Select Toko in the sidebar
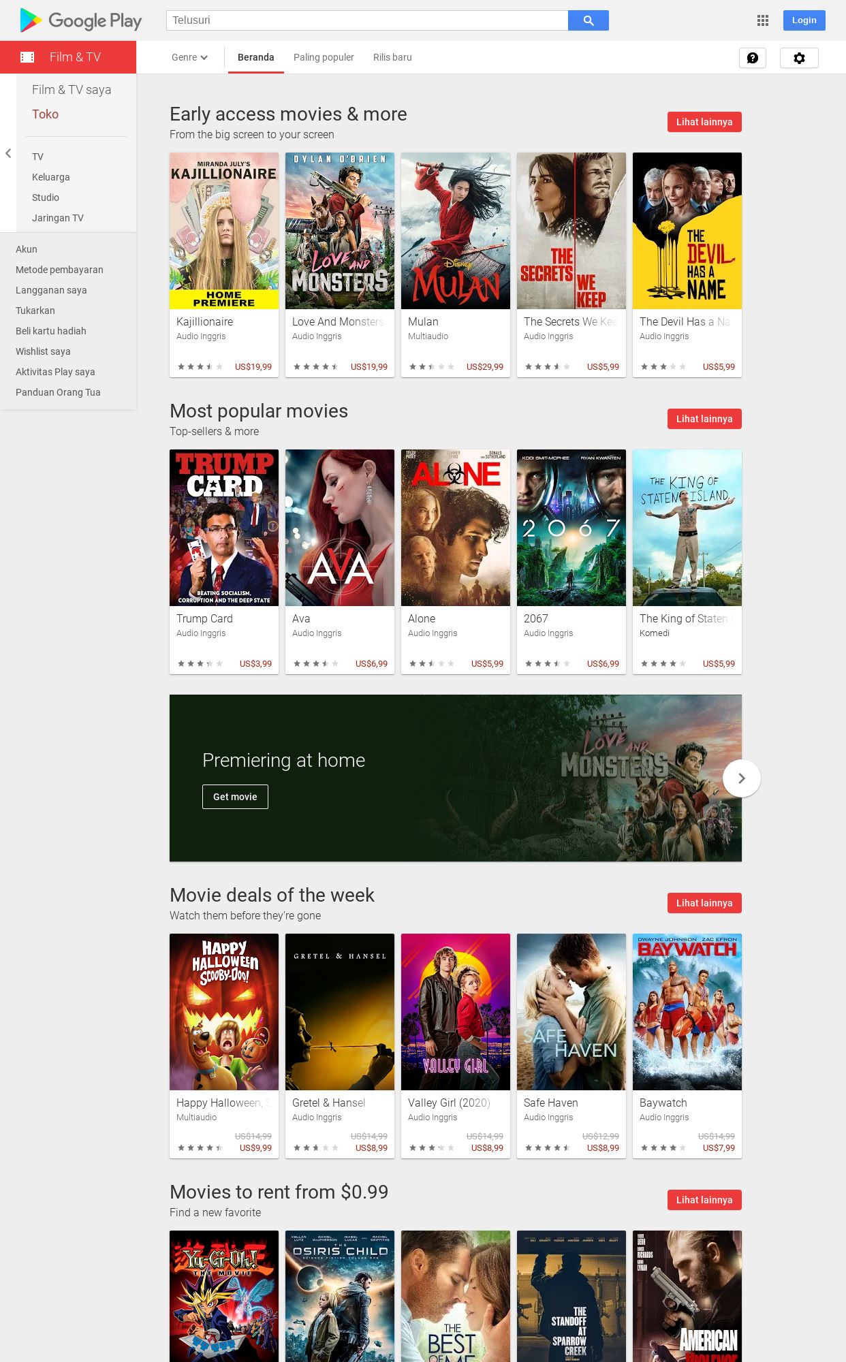Screen dimensions: 846x1362 pyautogui.click(x=45, y=114)
